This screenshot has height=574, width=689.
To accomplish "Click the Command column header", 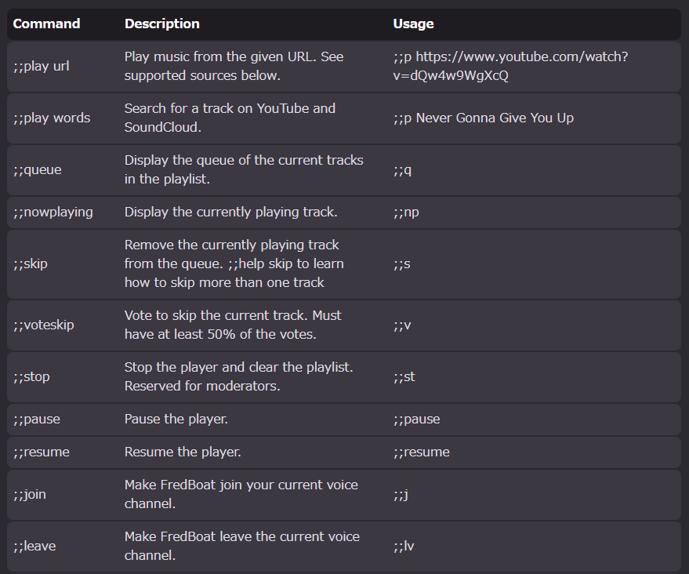I will click(x=46, y=24).
